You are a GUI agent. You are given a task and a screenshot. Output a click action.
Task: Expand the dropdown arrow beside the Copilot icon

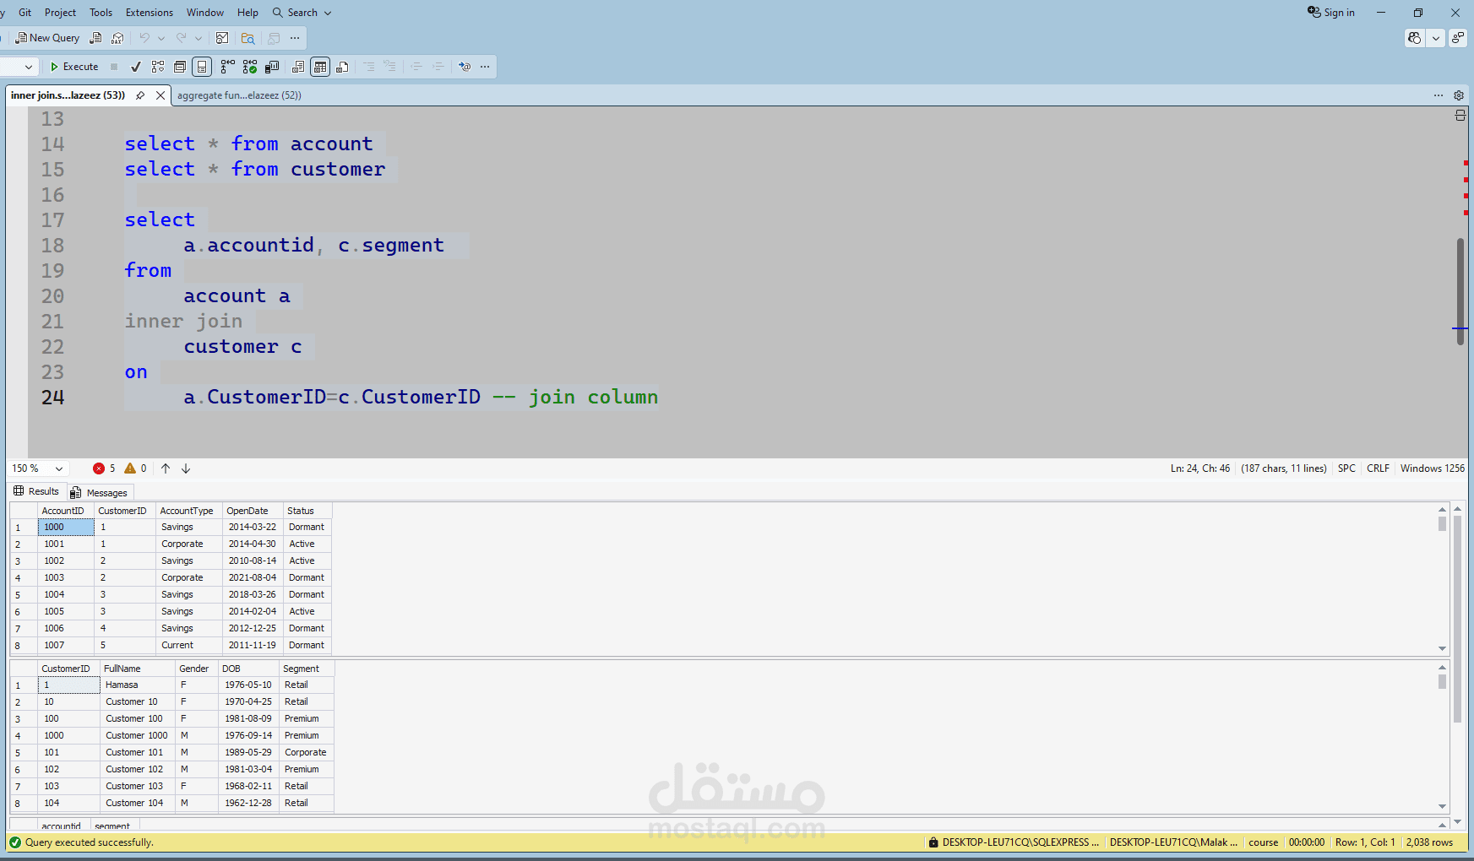[x=1435, y=38]
